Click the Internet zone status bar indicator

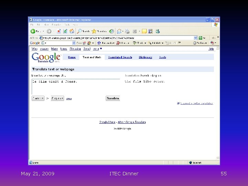(x=195, y=163)
